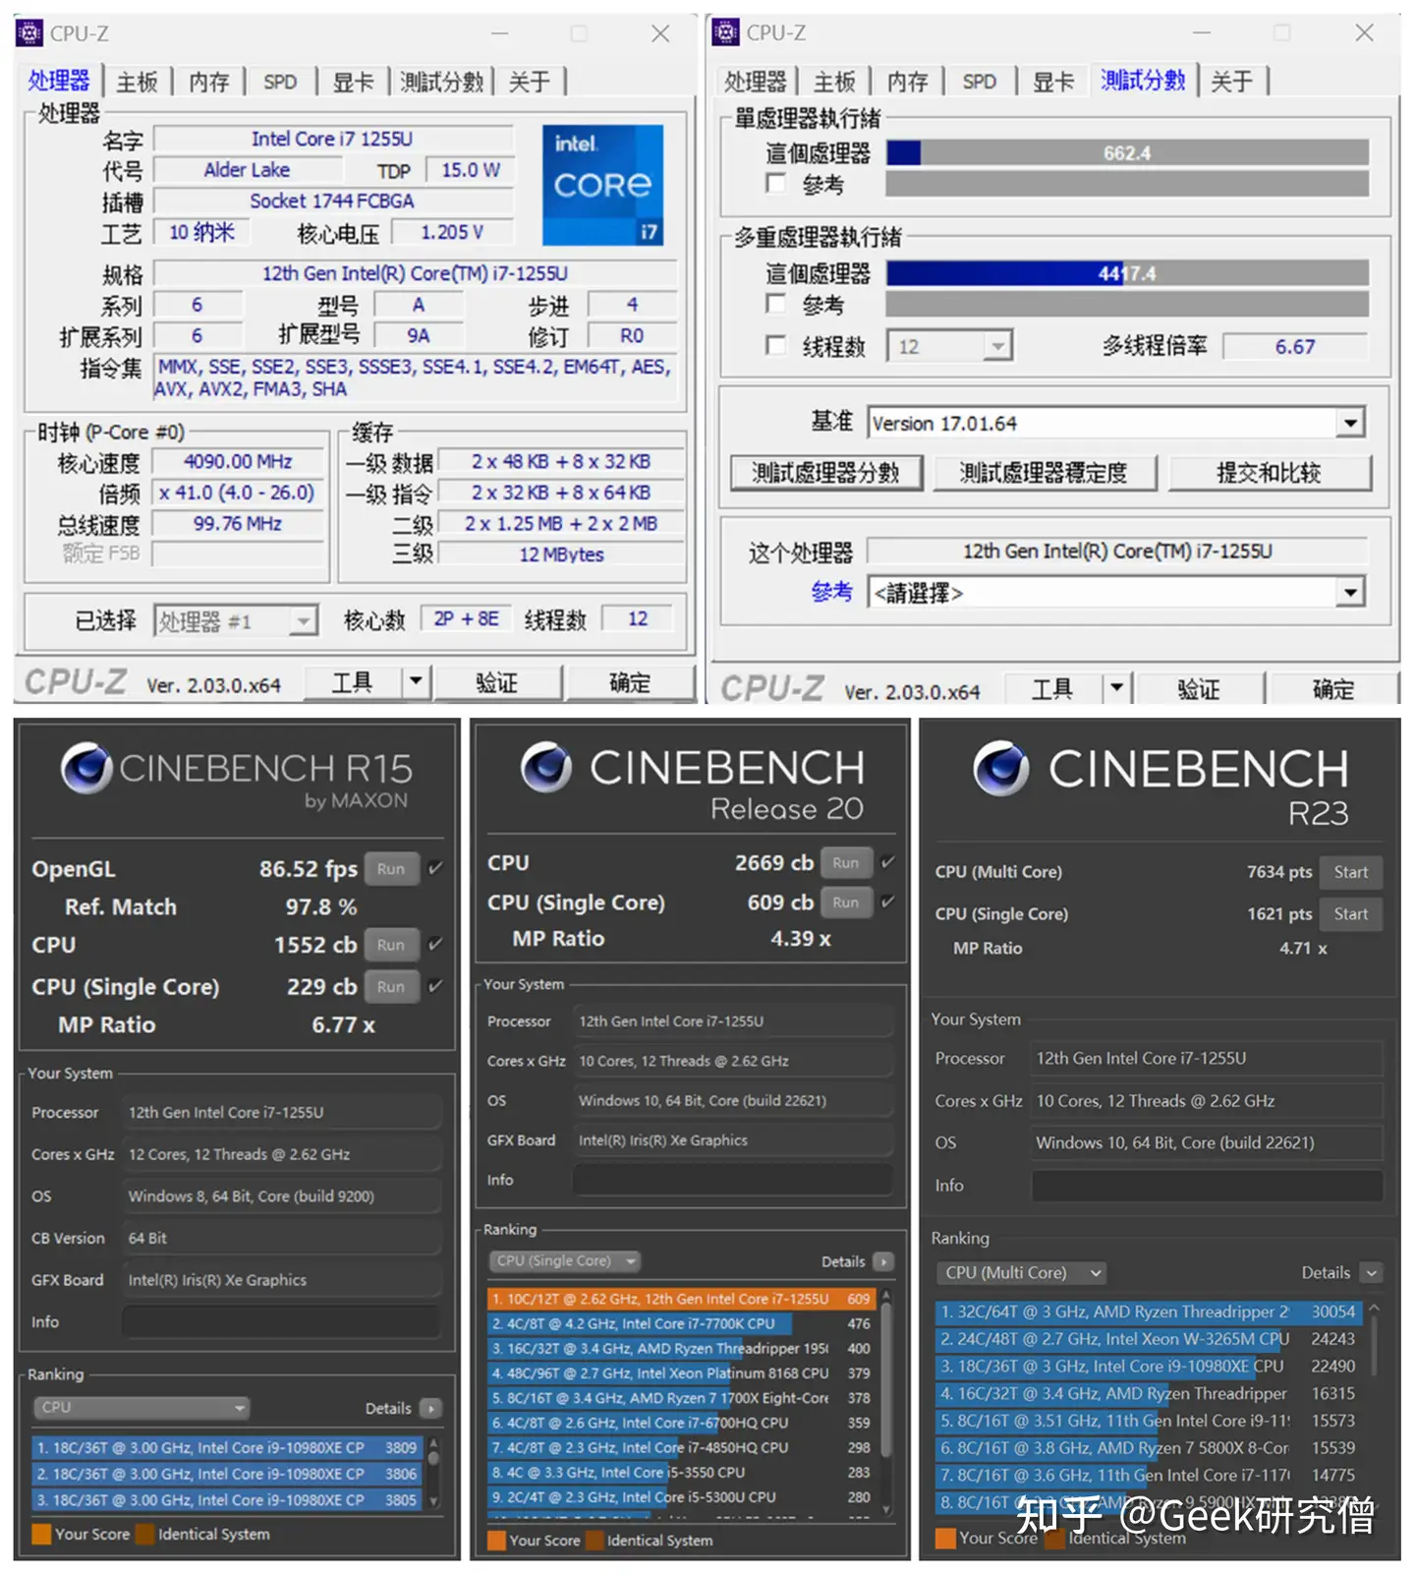Open the 处理器 #1 selection dropdown
The height and width of the screenshot is (1575, 1415).
point(236,621)
